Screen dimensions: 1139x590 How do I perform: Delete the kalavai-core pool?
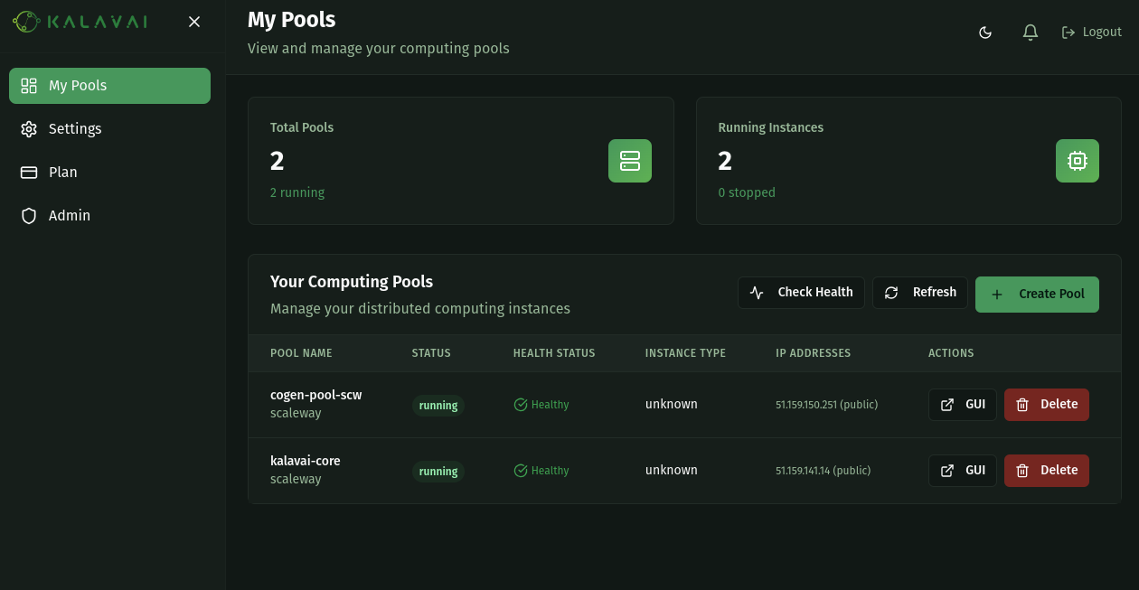(x=1047, y=471)
